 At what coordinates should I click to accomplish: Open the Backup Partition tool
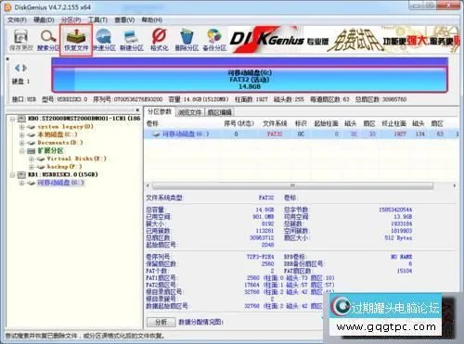214,40
